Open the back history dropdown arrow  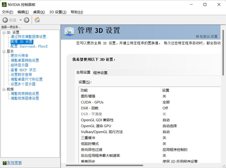point(21,20)
